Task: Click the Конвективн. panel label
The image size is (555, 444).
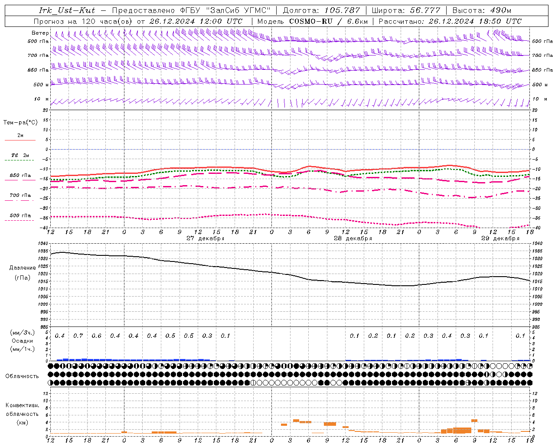Action: click(x=23, y=405)
